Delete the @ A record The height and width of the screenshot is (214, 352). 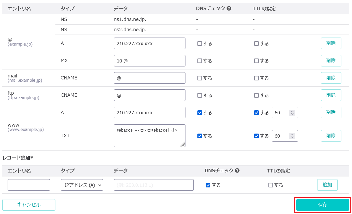point(331,44)
